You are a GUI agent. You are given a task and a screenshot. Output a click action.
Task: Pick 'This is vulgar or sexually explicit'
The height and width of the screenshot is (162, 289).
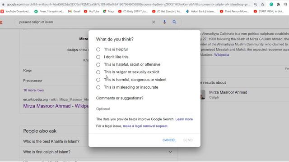pyautogui.click(x=98, y=72)
